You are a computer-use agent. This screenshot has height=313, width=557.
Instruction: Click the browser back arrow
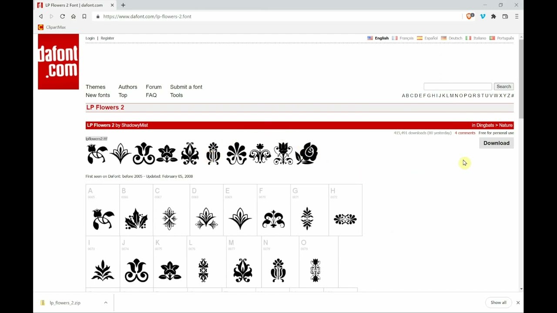[x=41, y=17]
